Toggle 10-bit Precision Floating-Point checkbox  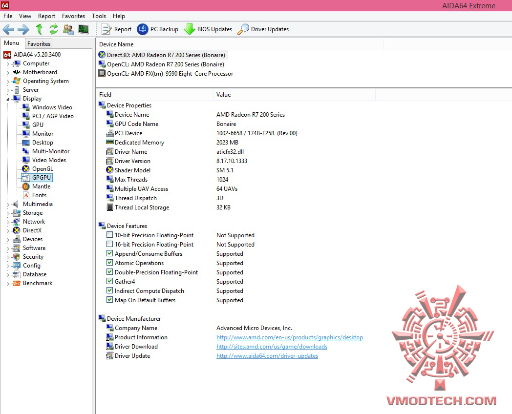[110, 235]
